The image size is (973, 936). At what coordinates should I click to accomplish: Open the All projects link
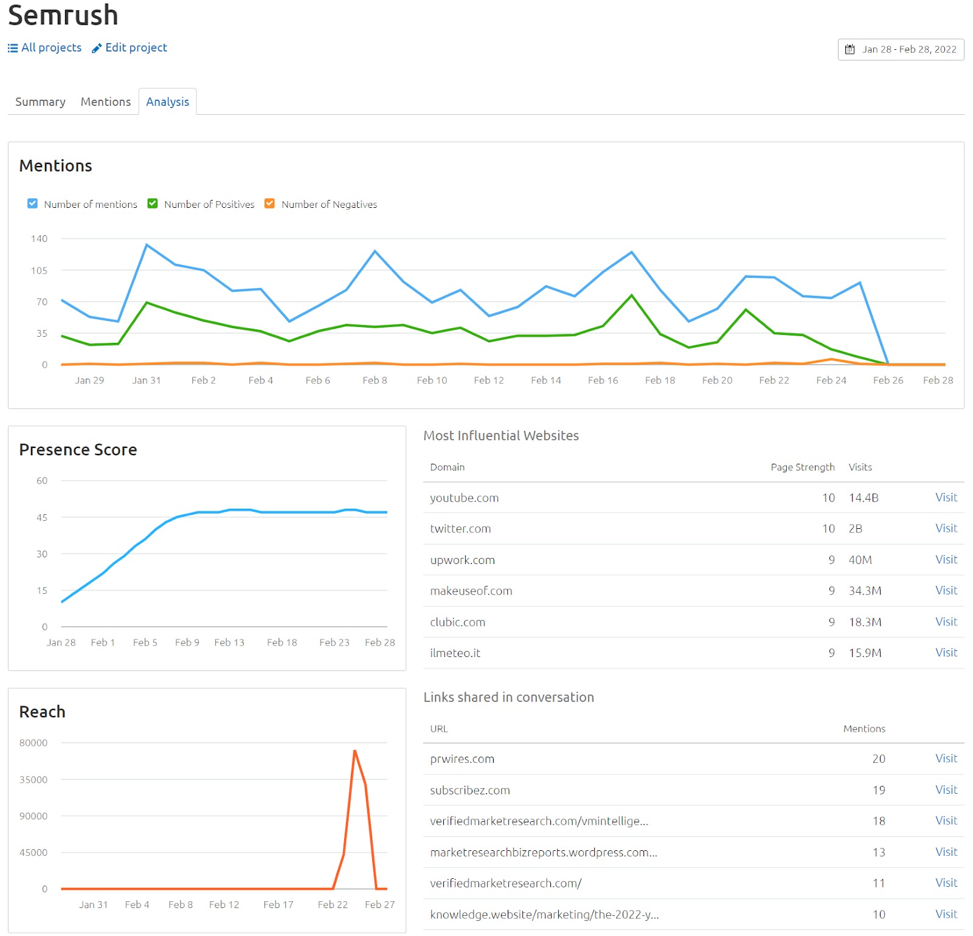click(51, 47)
